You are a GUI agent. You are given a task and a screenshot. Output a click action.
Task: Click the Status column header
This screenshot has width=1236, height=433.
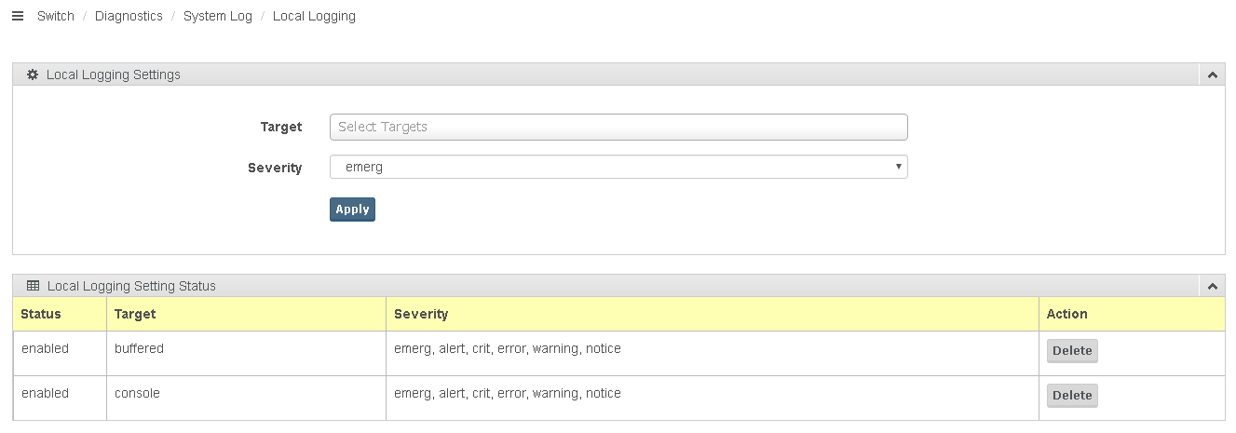(x=41, y=314)
